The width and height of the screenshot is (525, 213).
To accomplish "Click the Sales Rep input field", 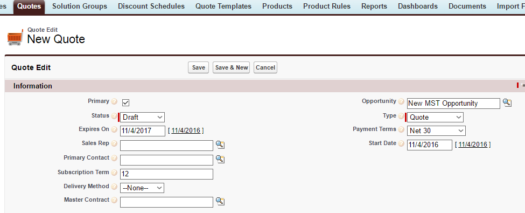I will 167,146.
